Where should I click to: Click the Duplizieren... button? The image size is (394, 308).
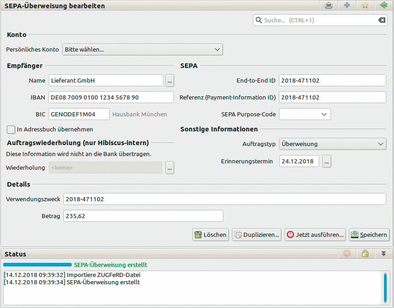257,235
